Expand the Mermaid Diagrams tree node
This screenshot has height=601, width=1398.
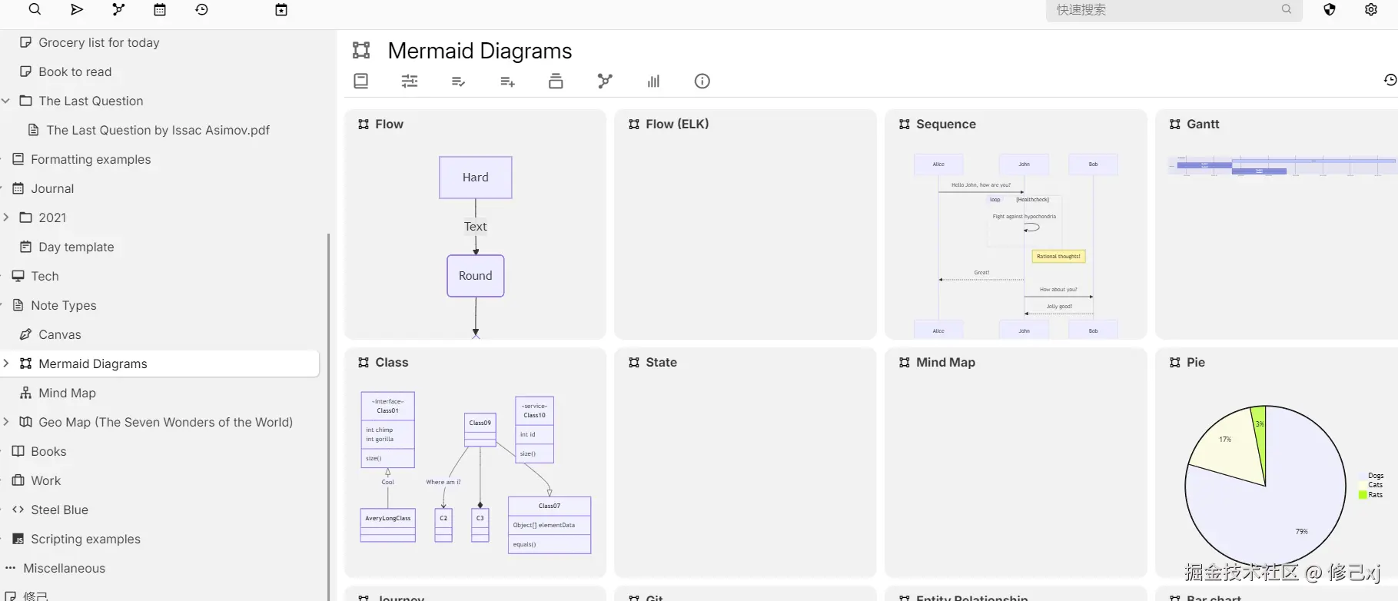[6, 364]
